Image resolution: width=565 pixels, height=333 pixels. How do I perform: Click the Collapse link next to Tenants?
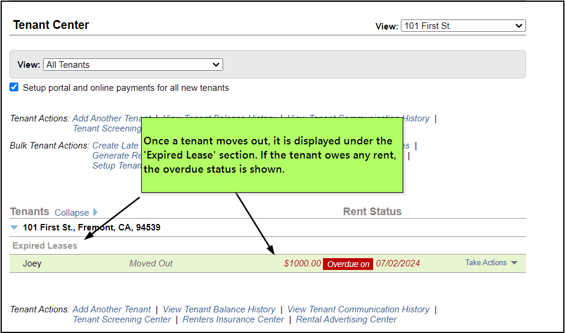[71, 213]
